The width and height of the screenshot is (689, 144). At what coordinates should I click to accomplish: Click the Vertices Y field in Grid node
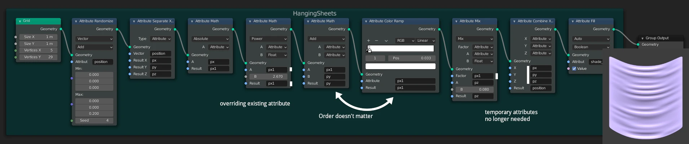38,57
